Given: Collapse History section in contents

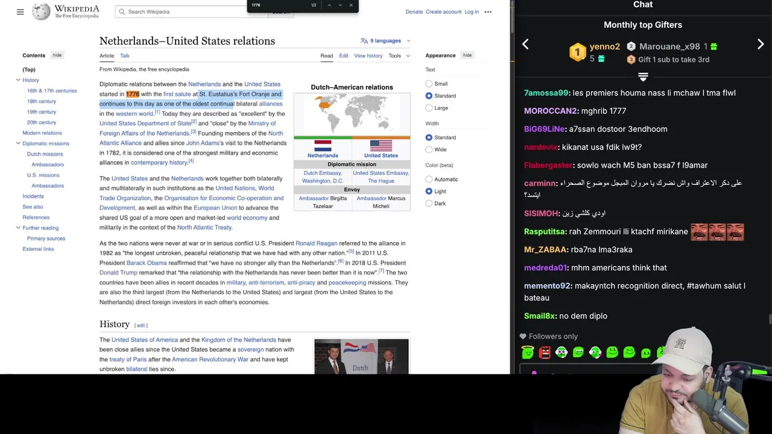Looking at the screenshot, I should [x=18, y=80].
